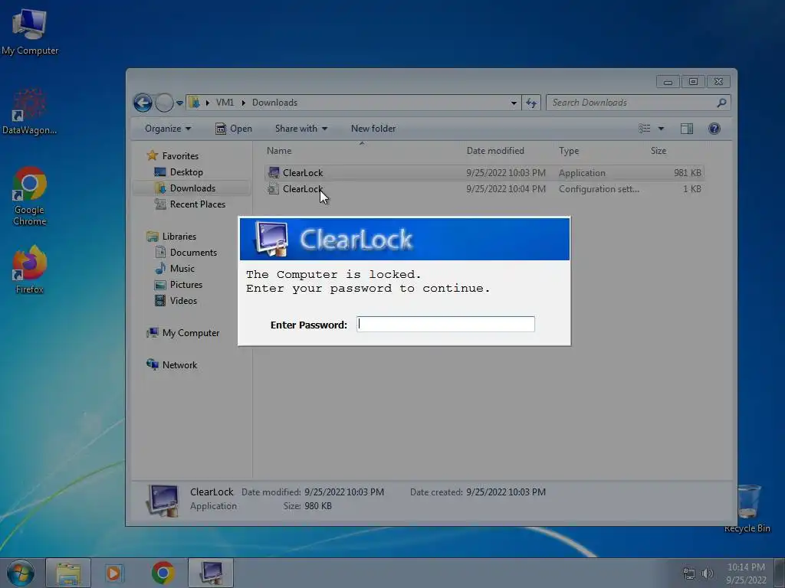Close the Downloads Explorer window
This screenshot has width=785, height=588.
(719, 81)
